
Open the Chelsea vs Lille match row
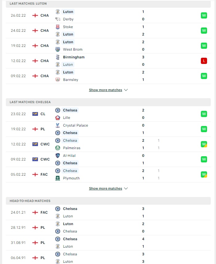point(108,114)
